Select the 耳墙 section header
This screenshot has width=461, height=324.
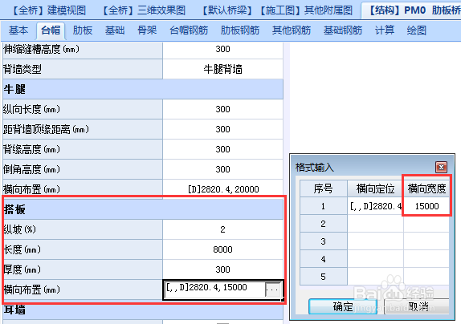coord(143,310)
